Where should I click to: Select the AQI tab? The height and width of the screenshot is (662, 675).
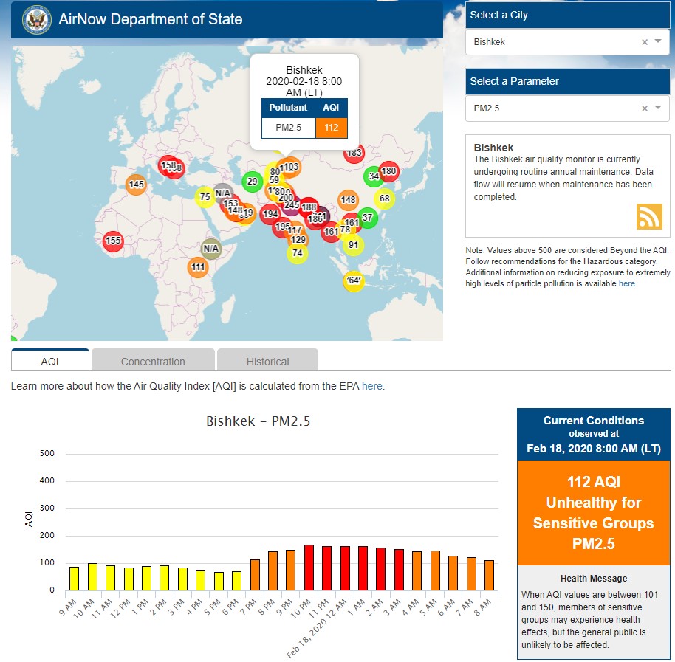50,361
